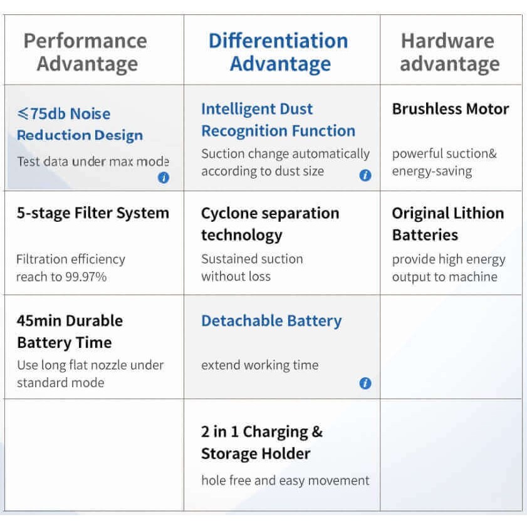Select the Hardware advantage column header
Image resolution: width=527 pixels, height=527 pixels.
point(449,52)
